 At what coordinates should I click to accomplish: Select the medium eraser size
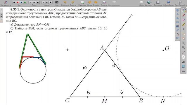47,2
